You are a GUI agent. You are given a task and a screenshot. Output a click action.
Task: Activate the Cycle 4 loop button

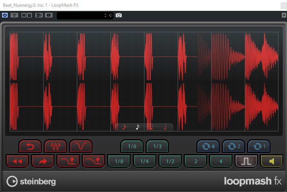tap(208, 146)
